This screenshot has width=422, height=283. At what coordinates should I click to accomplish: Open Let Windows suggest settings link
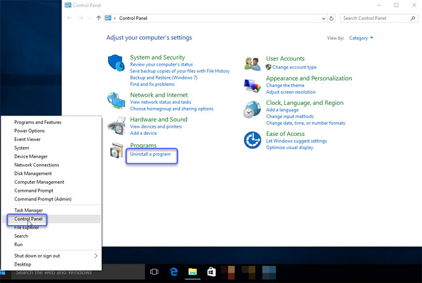coord(296,141)
